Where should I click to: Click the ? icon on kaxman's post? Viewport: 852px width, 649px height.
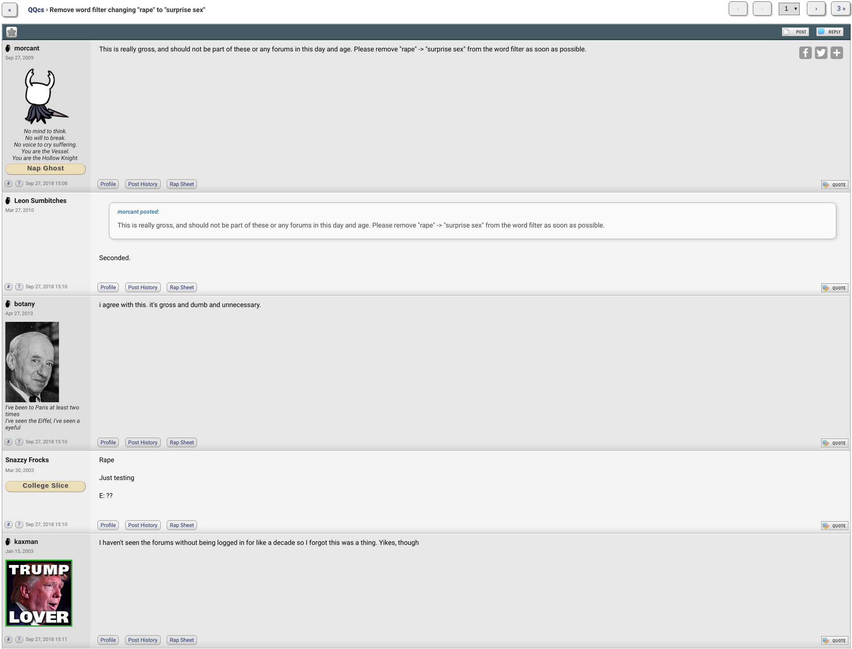click(x=19, y=639)
